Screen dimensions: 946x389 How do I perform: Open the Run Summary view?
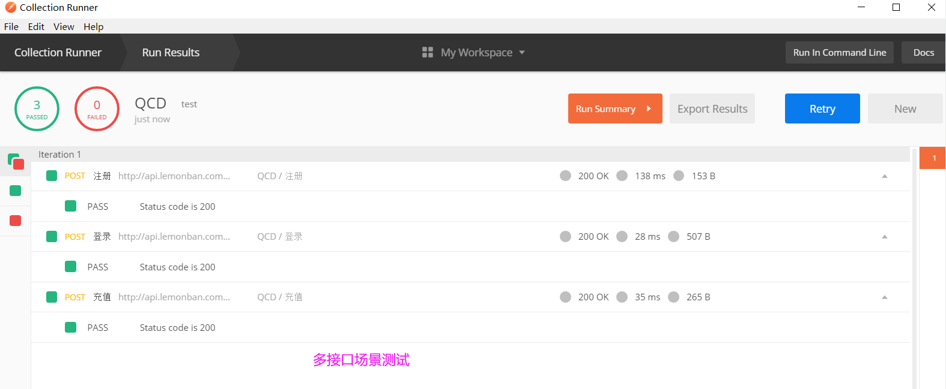[614, 108]
